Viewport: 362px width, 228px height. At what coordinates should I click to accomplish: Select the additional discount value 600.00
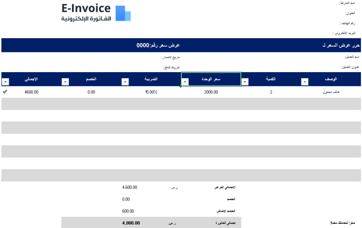[x=128, y=211]
